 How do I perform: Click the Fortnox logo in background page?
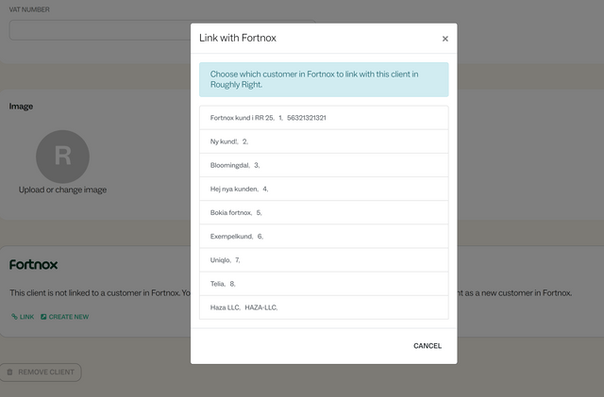(34, 265)
